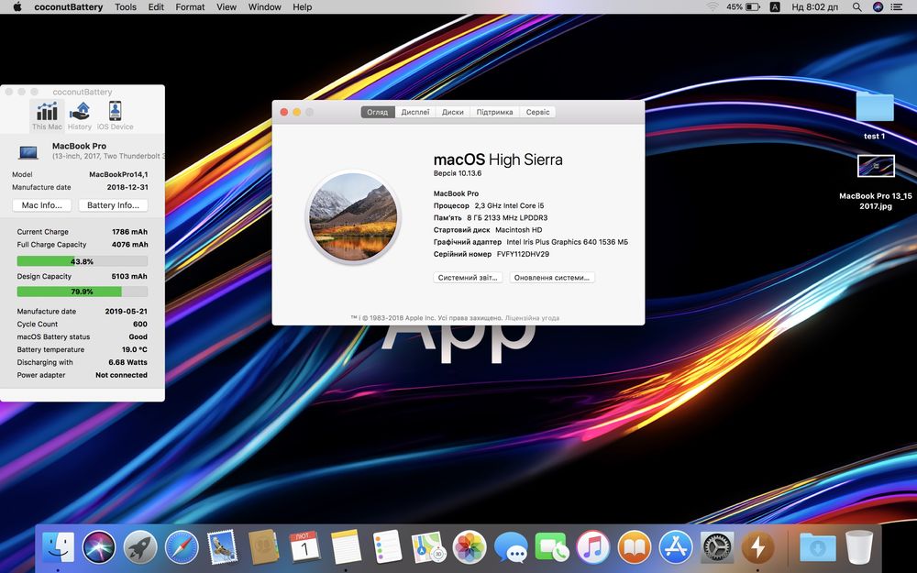Open Contacts book in the Dock
Viewport: 917px width, 573px height.
tap(263, 548)
